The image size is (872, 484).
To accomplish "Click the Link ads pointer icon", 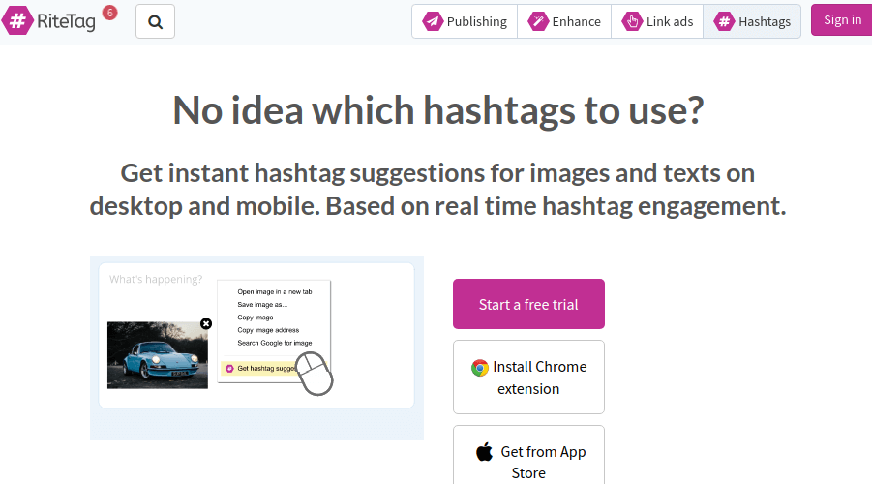I will pos(632,21).
